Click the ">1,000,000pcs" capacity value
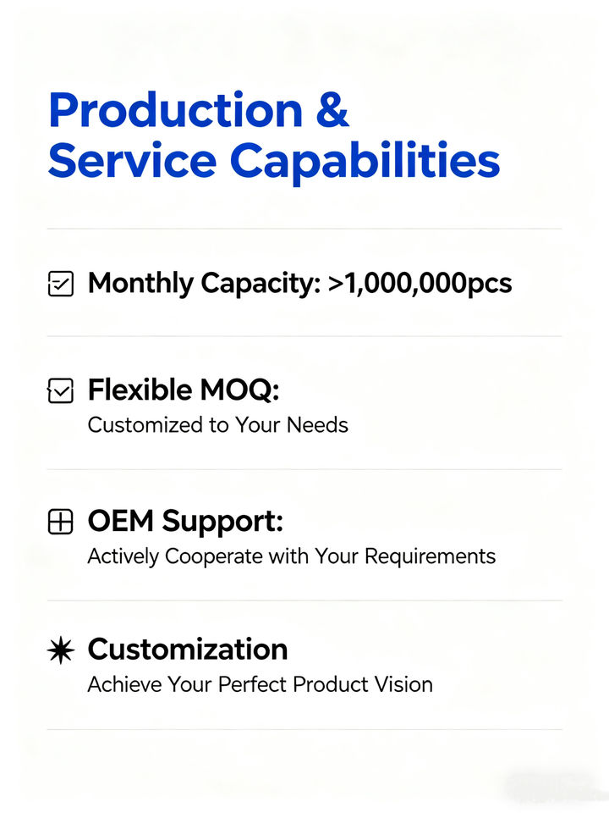Screen dimensions: 609x813 coord(420,284)
